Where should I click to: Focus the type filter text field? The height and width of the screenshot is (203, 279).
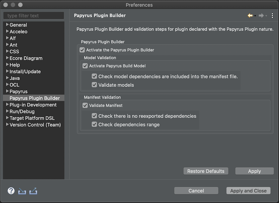[34, 16]
